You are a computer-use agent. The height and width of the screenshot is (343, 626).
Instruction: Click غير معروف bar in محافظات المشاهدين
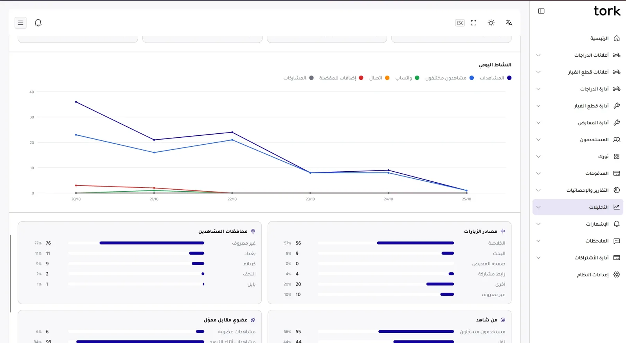(136, 243)
